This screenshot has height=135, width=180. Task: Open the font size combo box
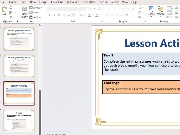83,9
